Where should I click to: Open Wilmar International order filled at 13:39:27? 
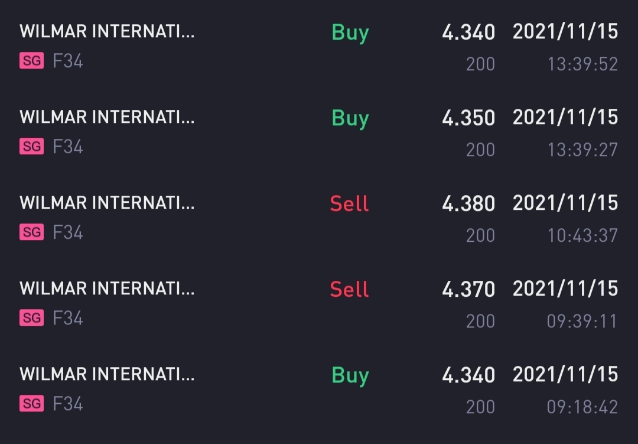(319, 132)
